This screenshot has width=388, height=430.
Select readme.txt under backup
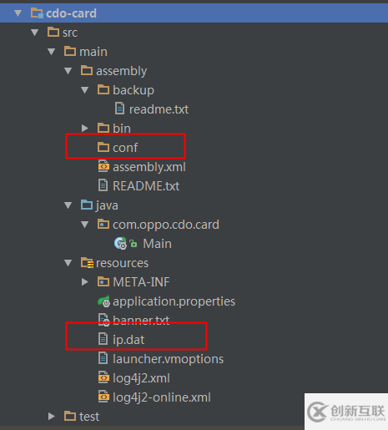(x=152, y=109)
